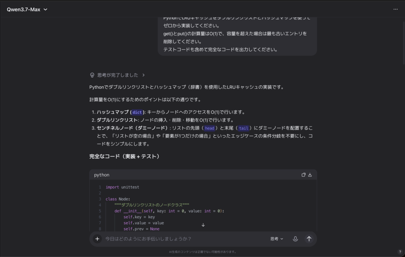Click the help question mark icon
The image size is (405, 257).
point(400,252)
